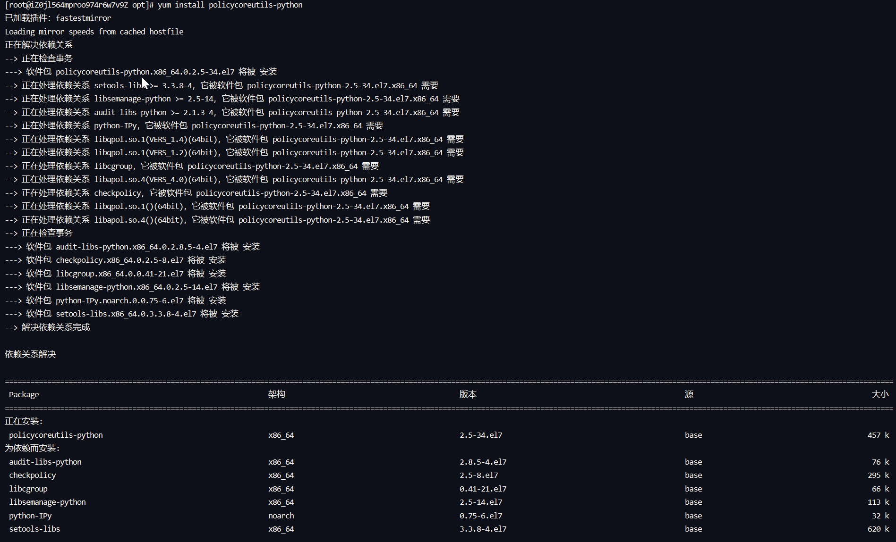Click the '大小' column header
This screenshot has height=542, width=896.
coord(880,394)
